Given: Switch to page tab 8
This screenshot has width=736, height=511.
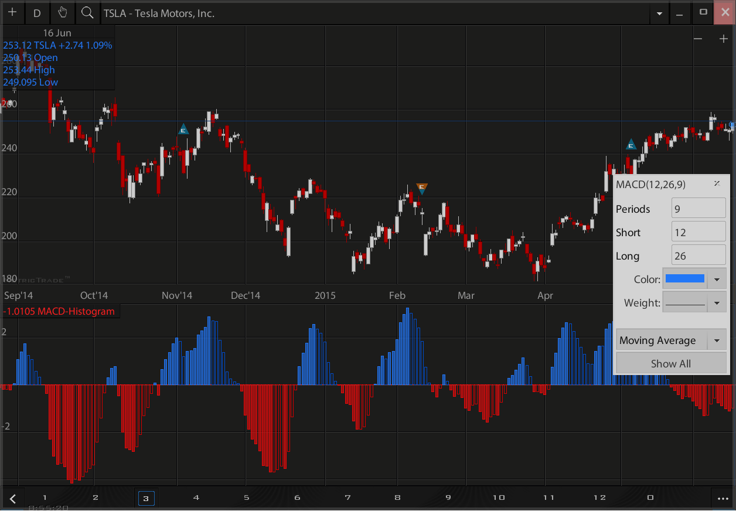Looking at the screenshot, I should [398, 498].
